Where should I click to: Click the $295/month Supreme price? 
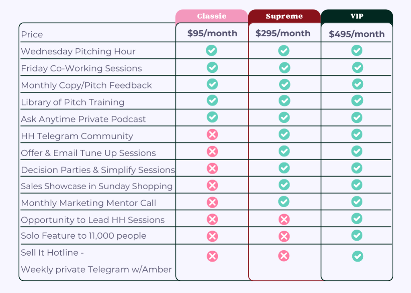(283, 33)
